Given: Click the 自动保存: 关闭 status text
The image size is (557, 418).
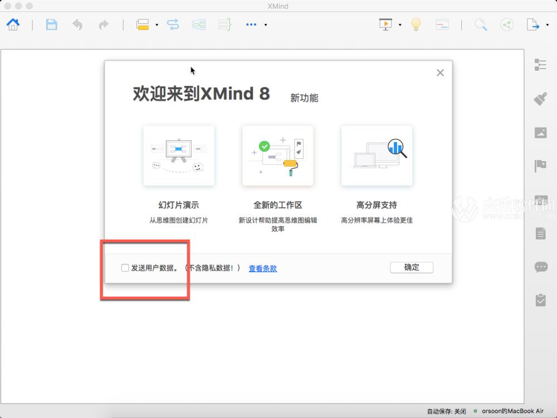Looking at the screenshot, I should (x=446, y=411).
